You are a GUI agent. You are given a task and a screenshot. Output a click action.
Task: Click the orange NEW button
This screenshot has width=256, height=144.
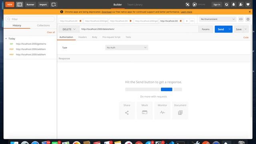click(x=10, y=4)
